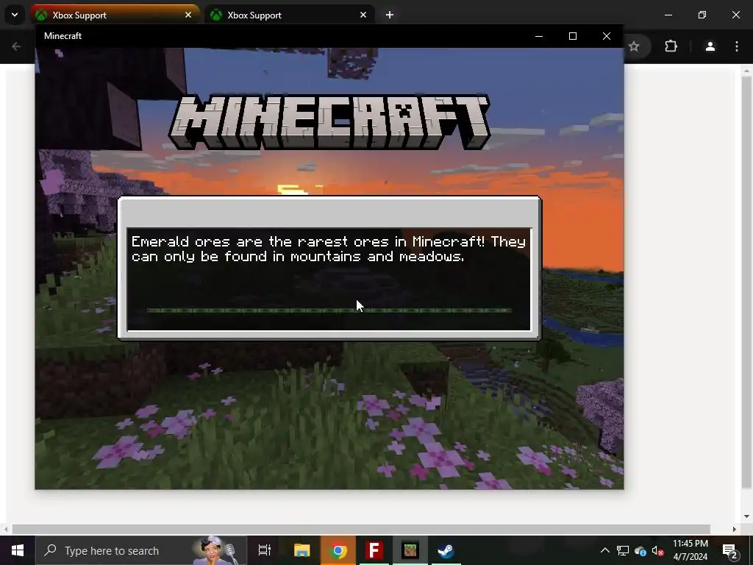Click the search microphone illustration on taskbar
Image resolution: width=753 pixels, height=565 pixels.
pyautogui.click(x=215, y=550)
